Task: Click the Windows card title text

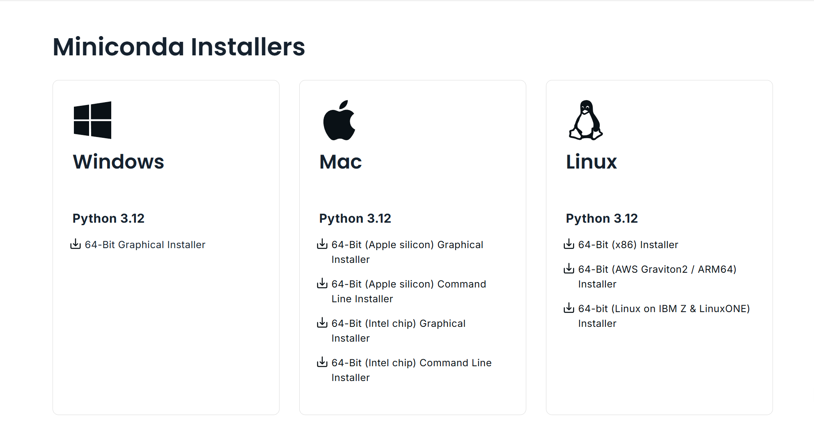Action: pos(119,162)
